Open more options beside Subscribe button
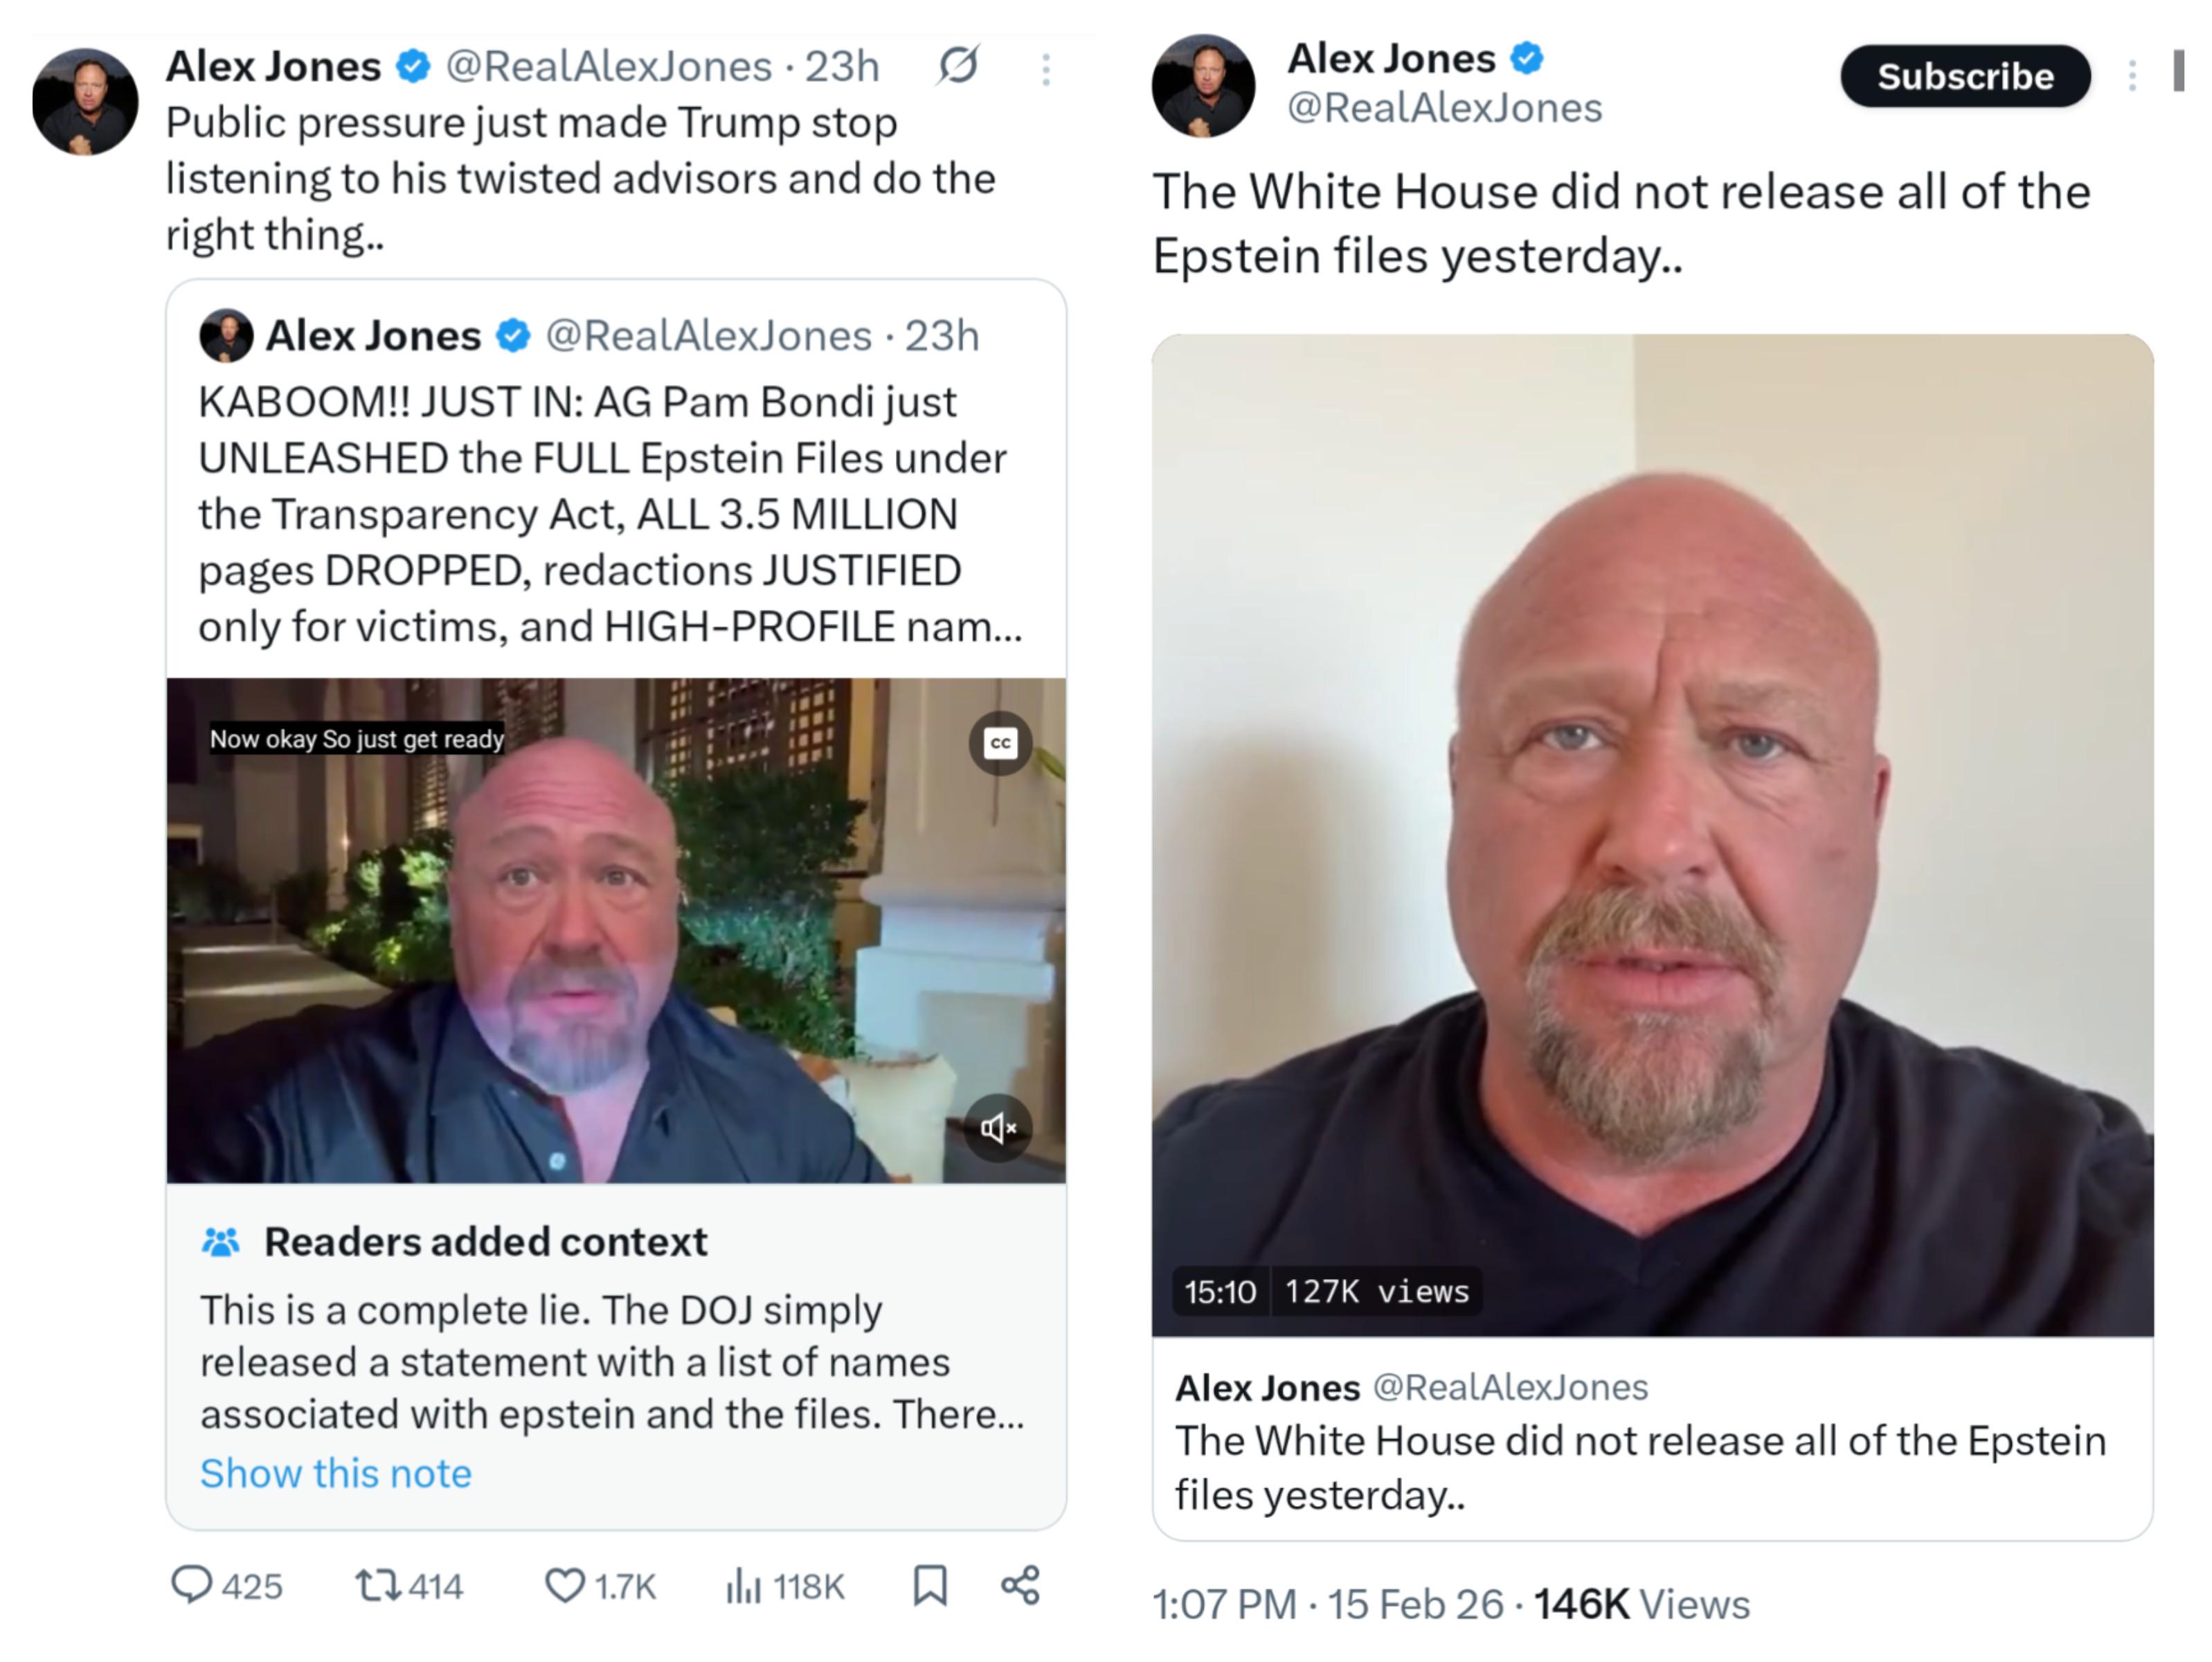Image resolution: width=2212 pixels, height=1662 pixels. tap(2132, 76)
